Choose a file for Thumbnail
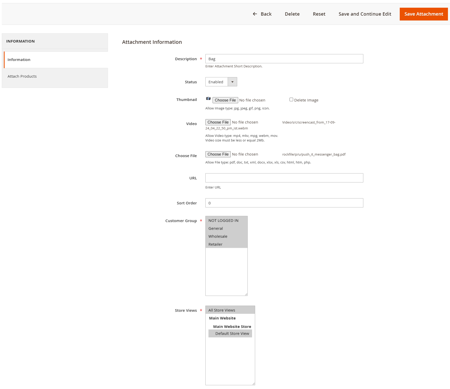The height and width of the screenshot is (389, 450). (225, 100)
